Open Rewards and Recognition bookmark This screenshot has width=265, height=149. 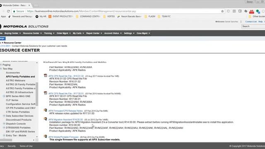(x=20, y=17)
